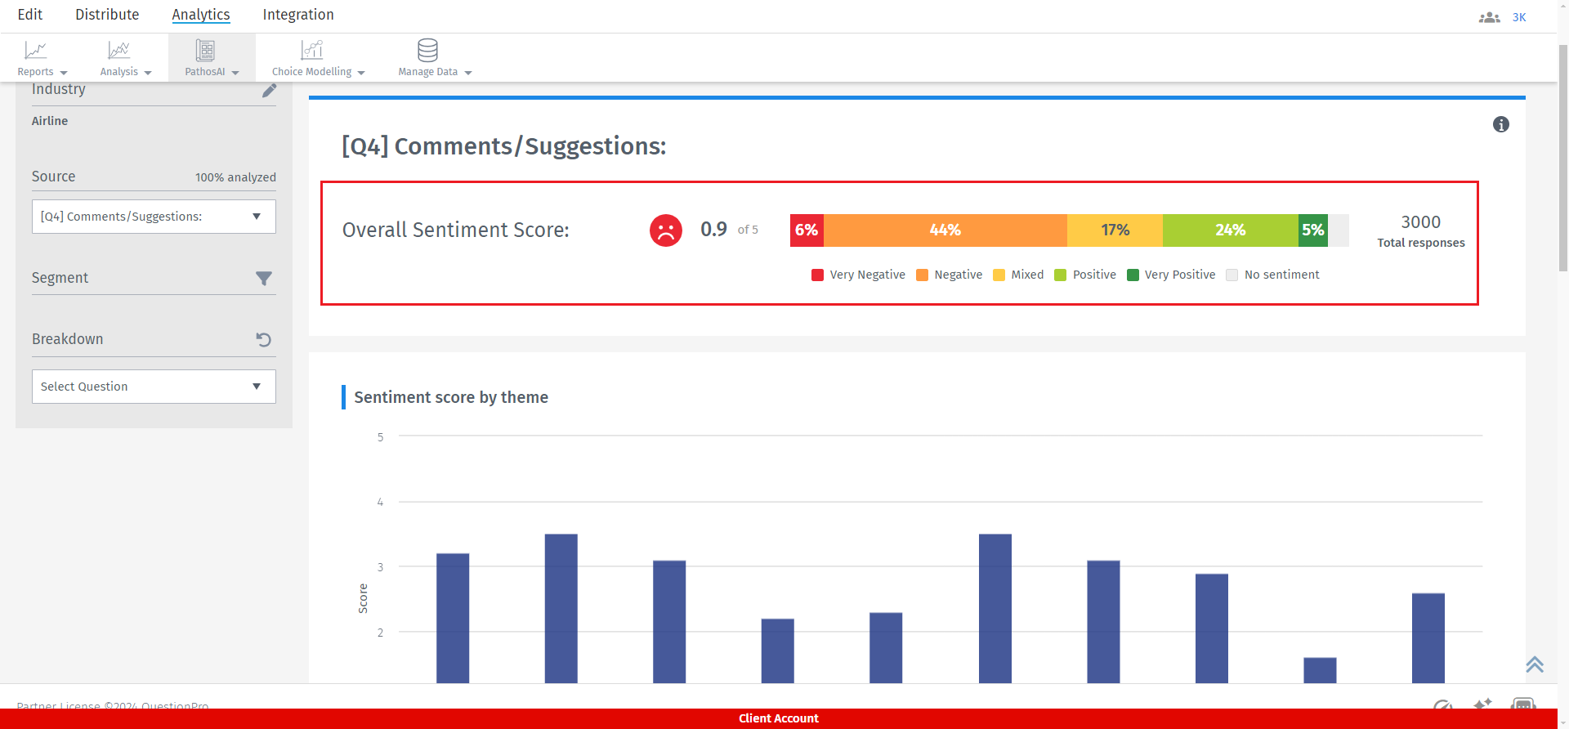Click the users icon next to 3K

(x=1489, y=17)
